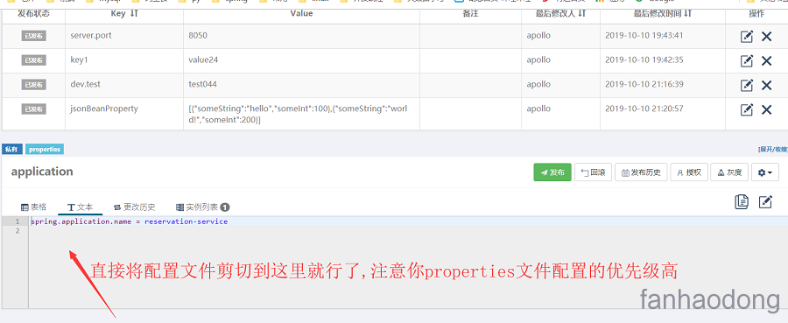Edit the jsonBeanProperty row
This screenshot has height=323, width=788.
pos(747,109)
